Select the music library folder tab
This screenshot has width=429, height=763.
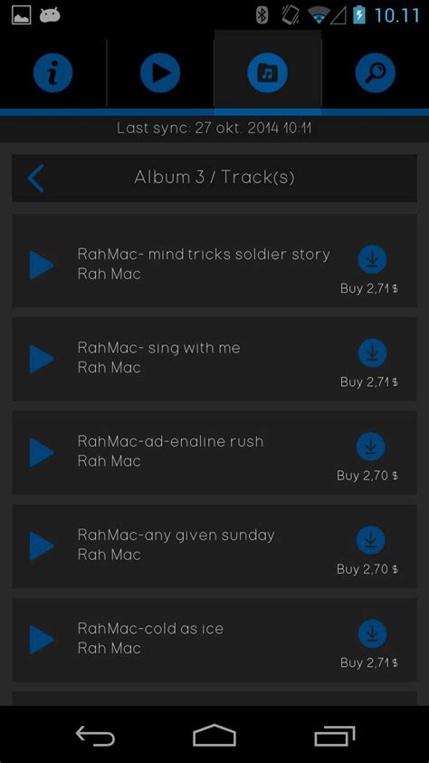tap(267, 73)
